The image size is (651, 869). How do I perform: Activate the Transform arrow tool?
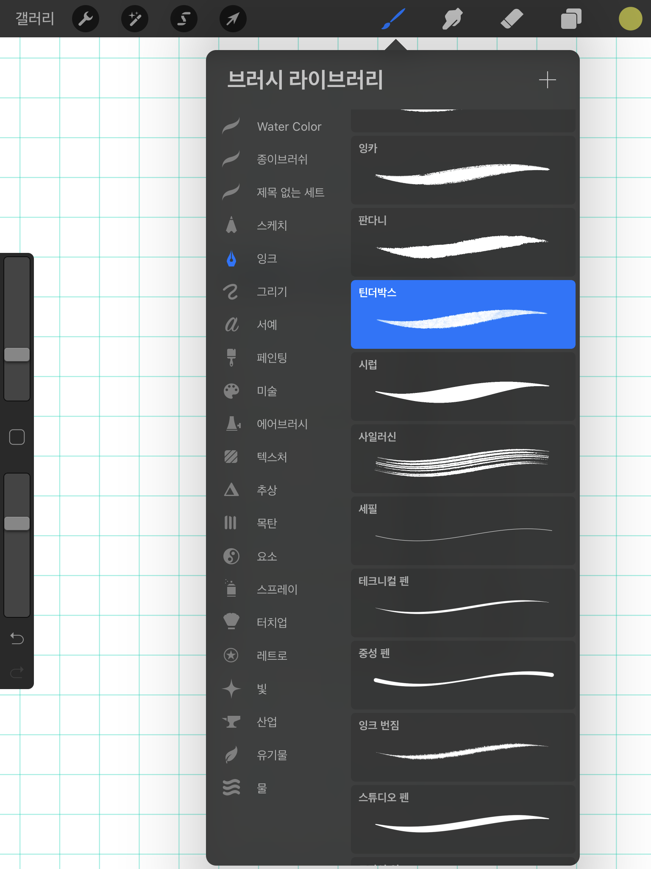coord(233,19)
